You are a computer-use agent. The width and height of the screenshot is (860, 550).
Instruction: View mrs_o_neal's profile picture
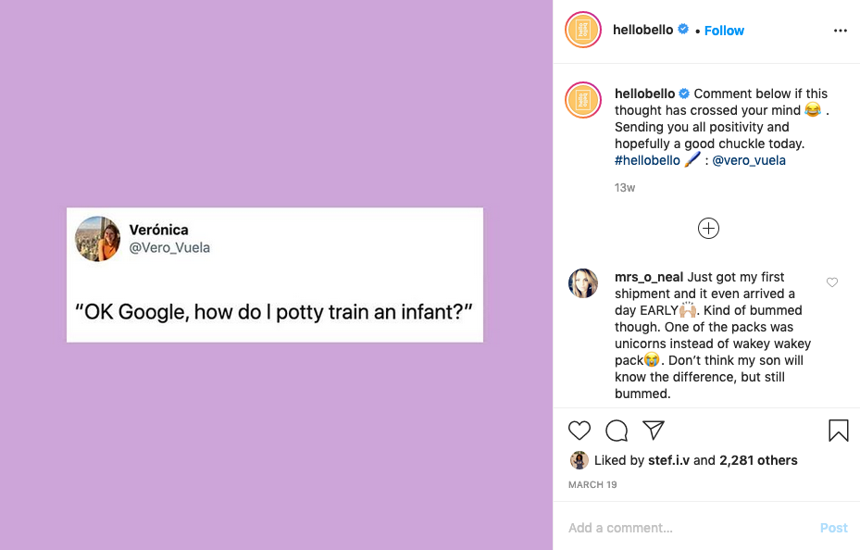583,283
